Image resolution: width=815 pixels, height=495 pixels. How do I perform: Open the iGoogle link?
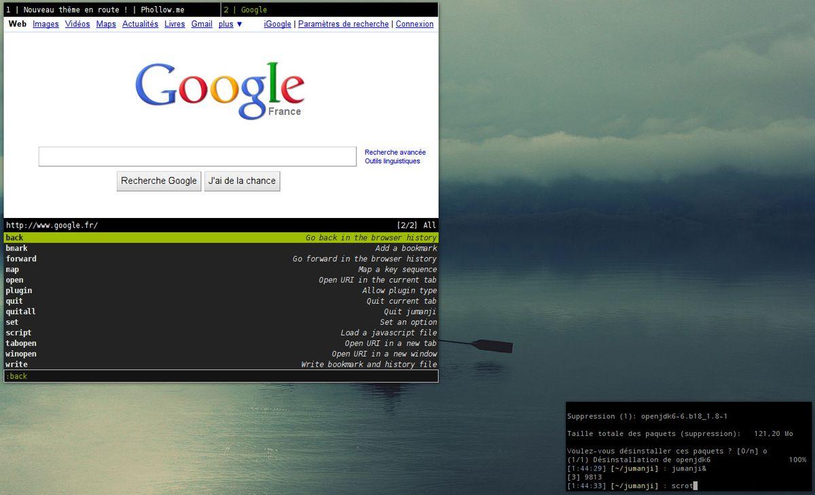pyautogui.click(x=277, y=24)
